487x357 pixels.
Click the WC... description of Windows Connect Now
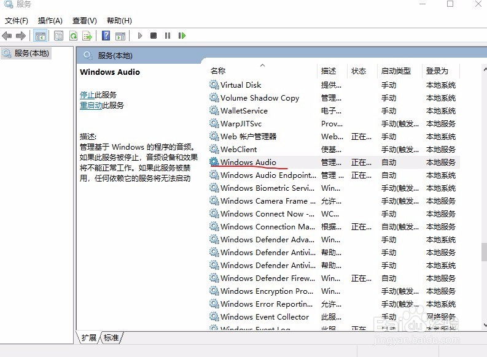(330, 214)
